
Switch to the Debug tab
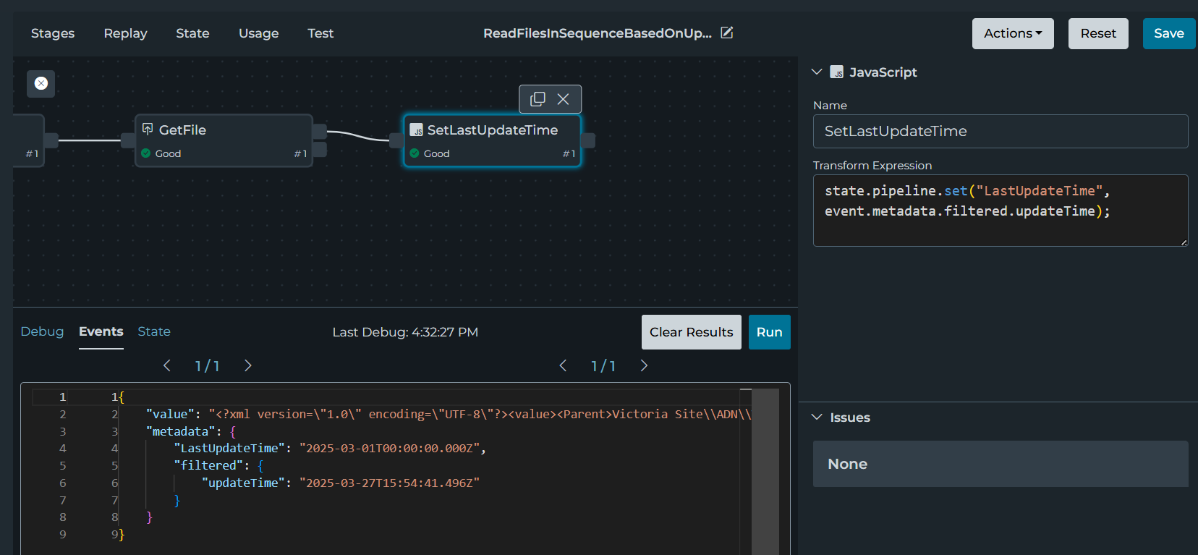point(42,331)
